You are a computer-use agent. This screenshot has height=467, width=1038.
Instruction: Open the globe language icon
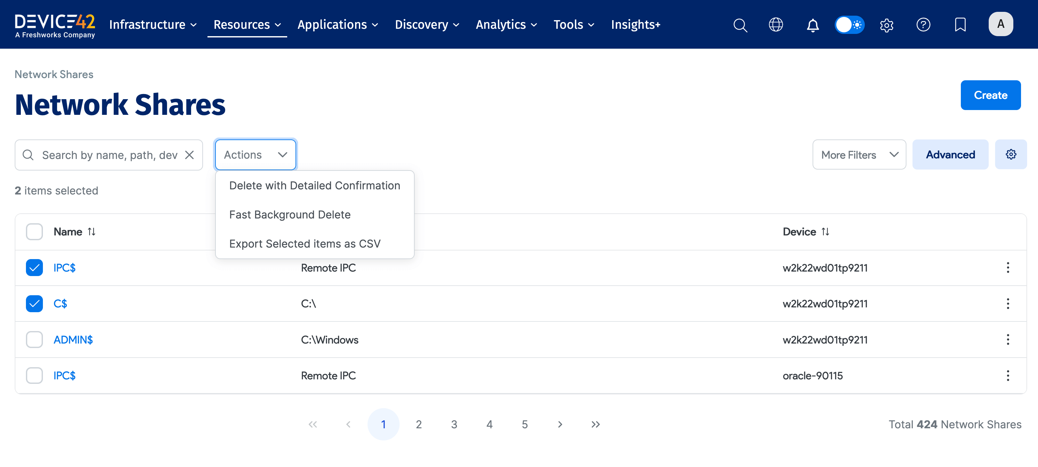click(x=776, y=25)
